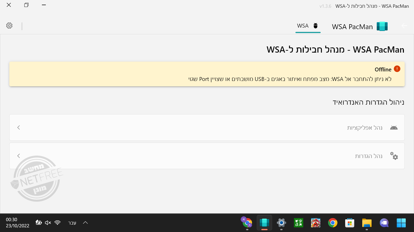Open the settings gear in the header
Viewport: 414px width, 232px height.
9,26
